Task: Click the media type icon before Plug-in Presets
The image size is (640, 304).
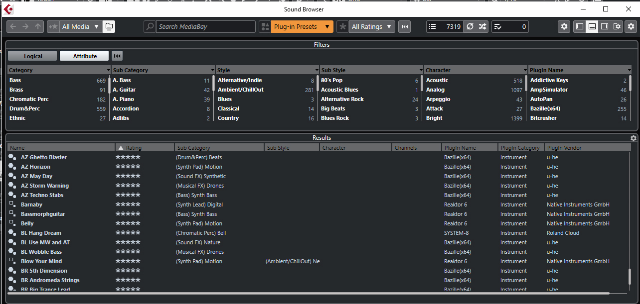Action: point(265,26)
